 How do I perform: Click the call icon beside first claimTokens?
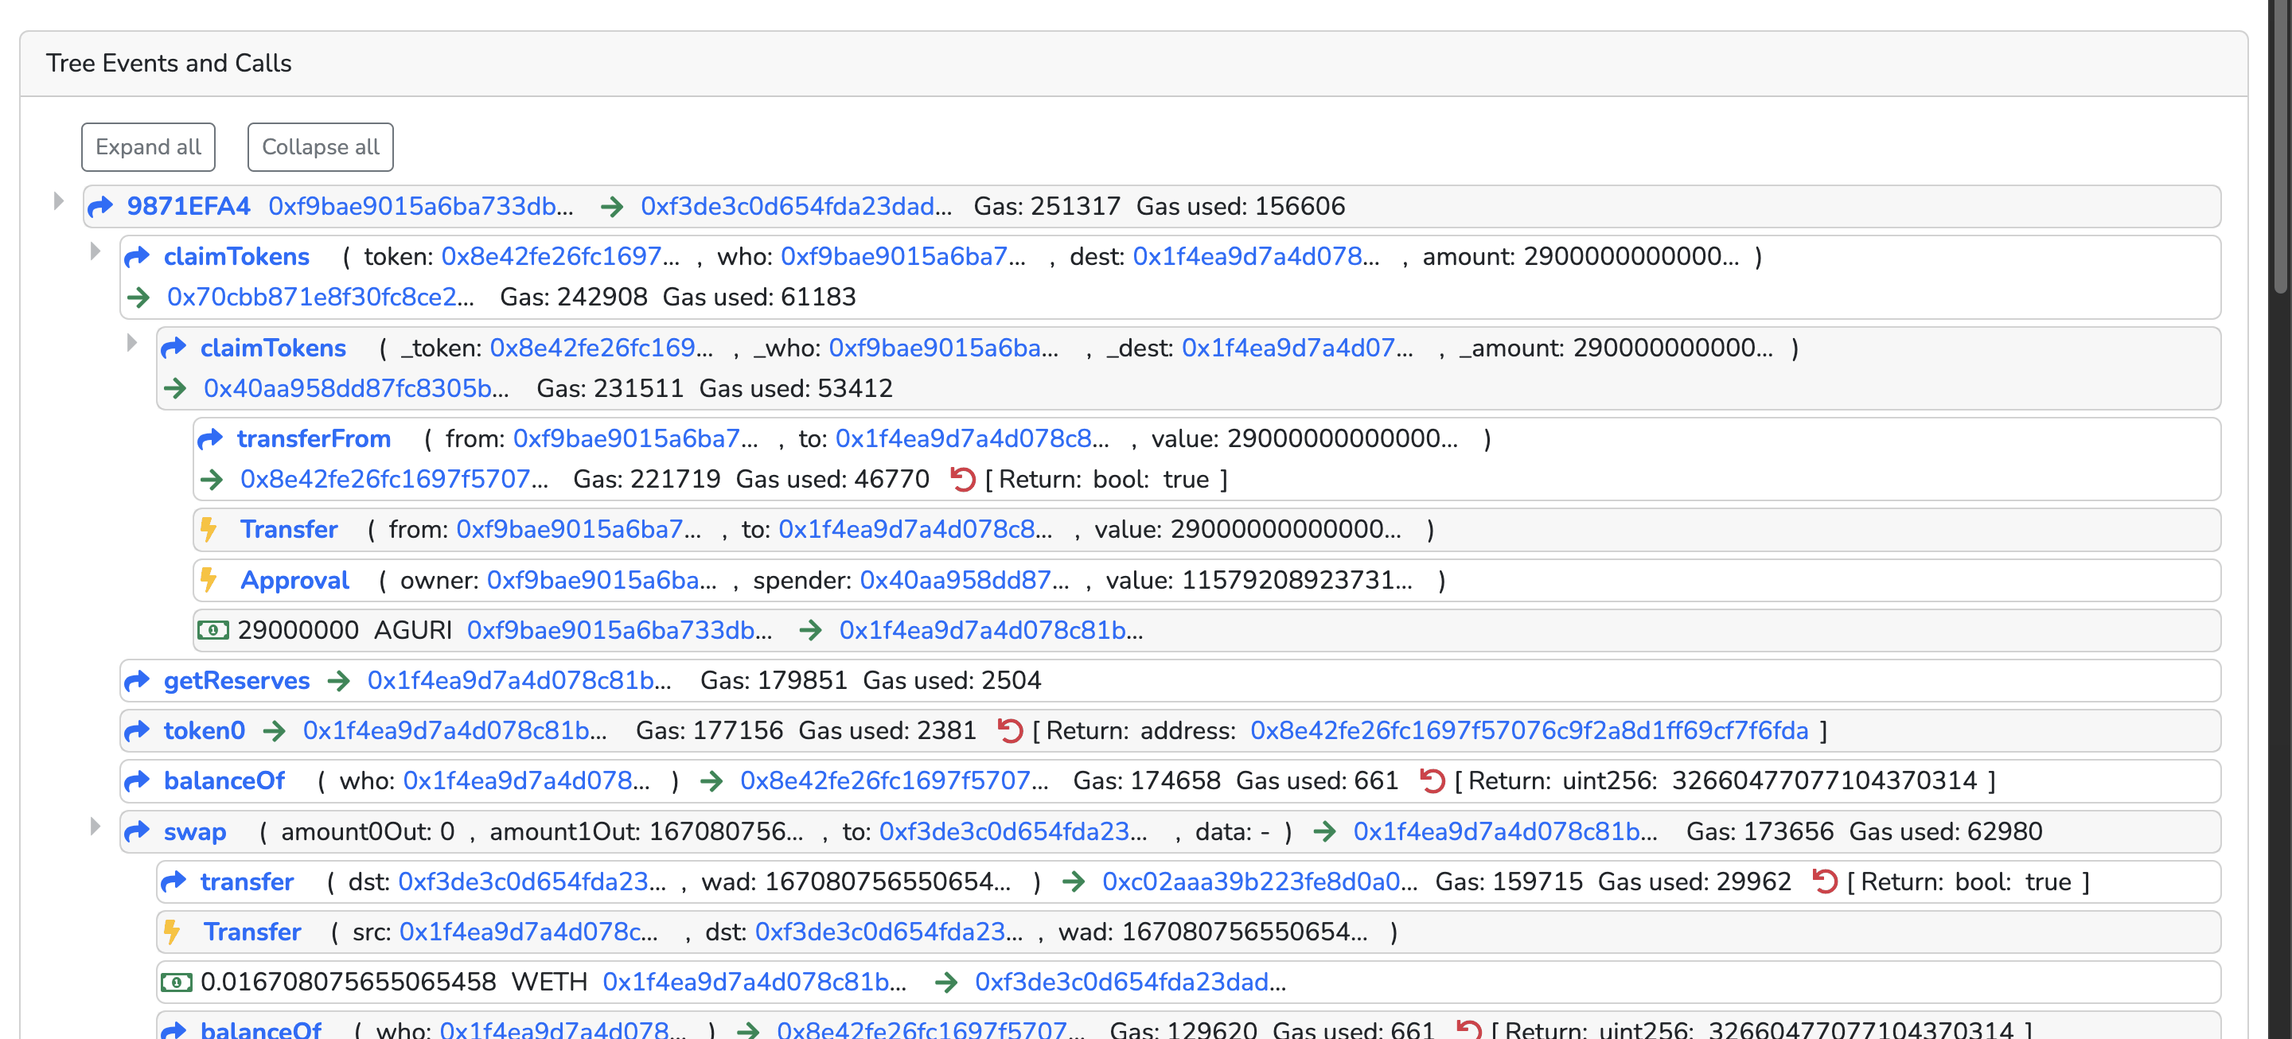click(137, 257)
